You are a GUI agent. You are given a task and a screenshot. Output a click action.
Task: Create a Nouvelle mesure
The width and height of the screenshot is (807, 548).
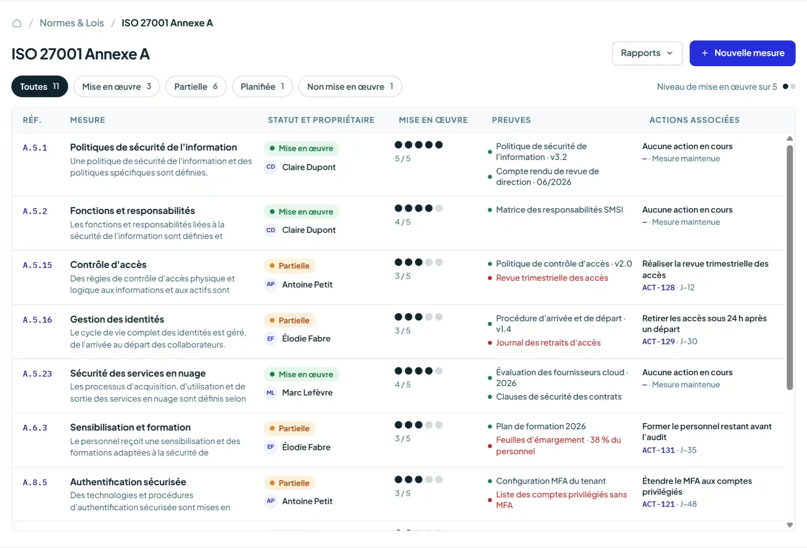click(742, 53)
